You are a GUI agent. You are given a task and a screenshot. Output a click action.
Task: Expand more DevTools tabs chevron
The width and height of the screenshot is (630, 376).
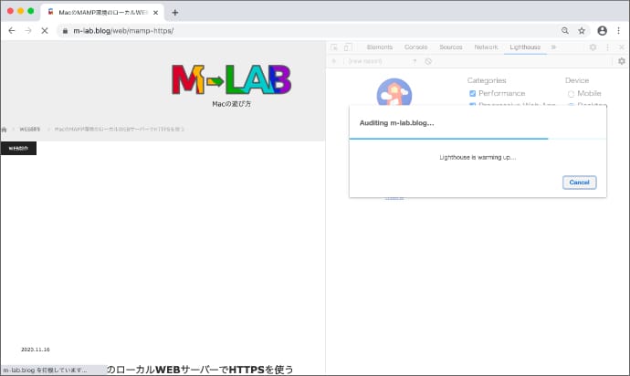[x=553, y=47]
